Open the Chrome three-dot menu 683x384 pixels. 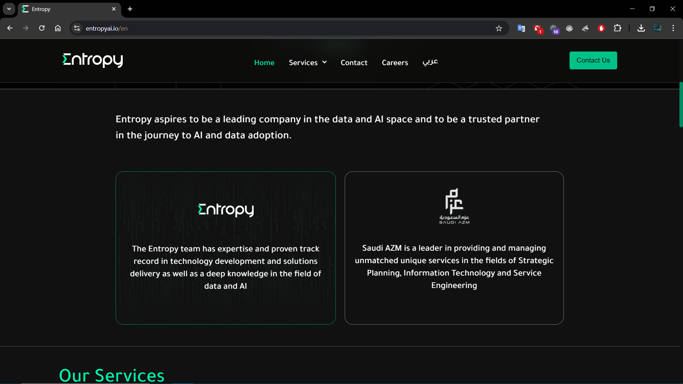pyautogui.click(x=673, y=28)
